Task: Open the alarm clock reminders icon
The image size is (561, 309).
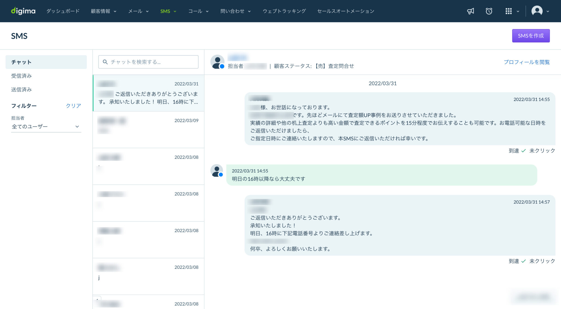Action: (489, 11)
